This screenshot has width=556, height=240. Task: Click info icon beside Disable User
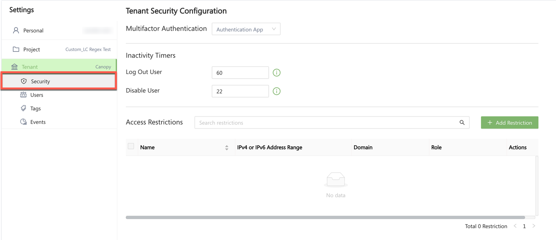[x=276, y=91]
